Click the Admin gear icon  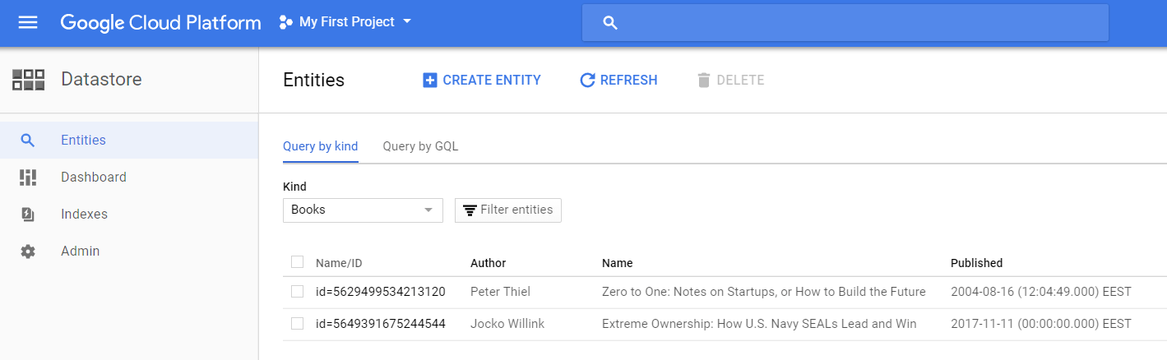pyautogui.click(x=28, y=252)
